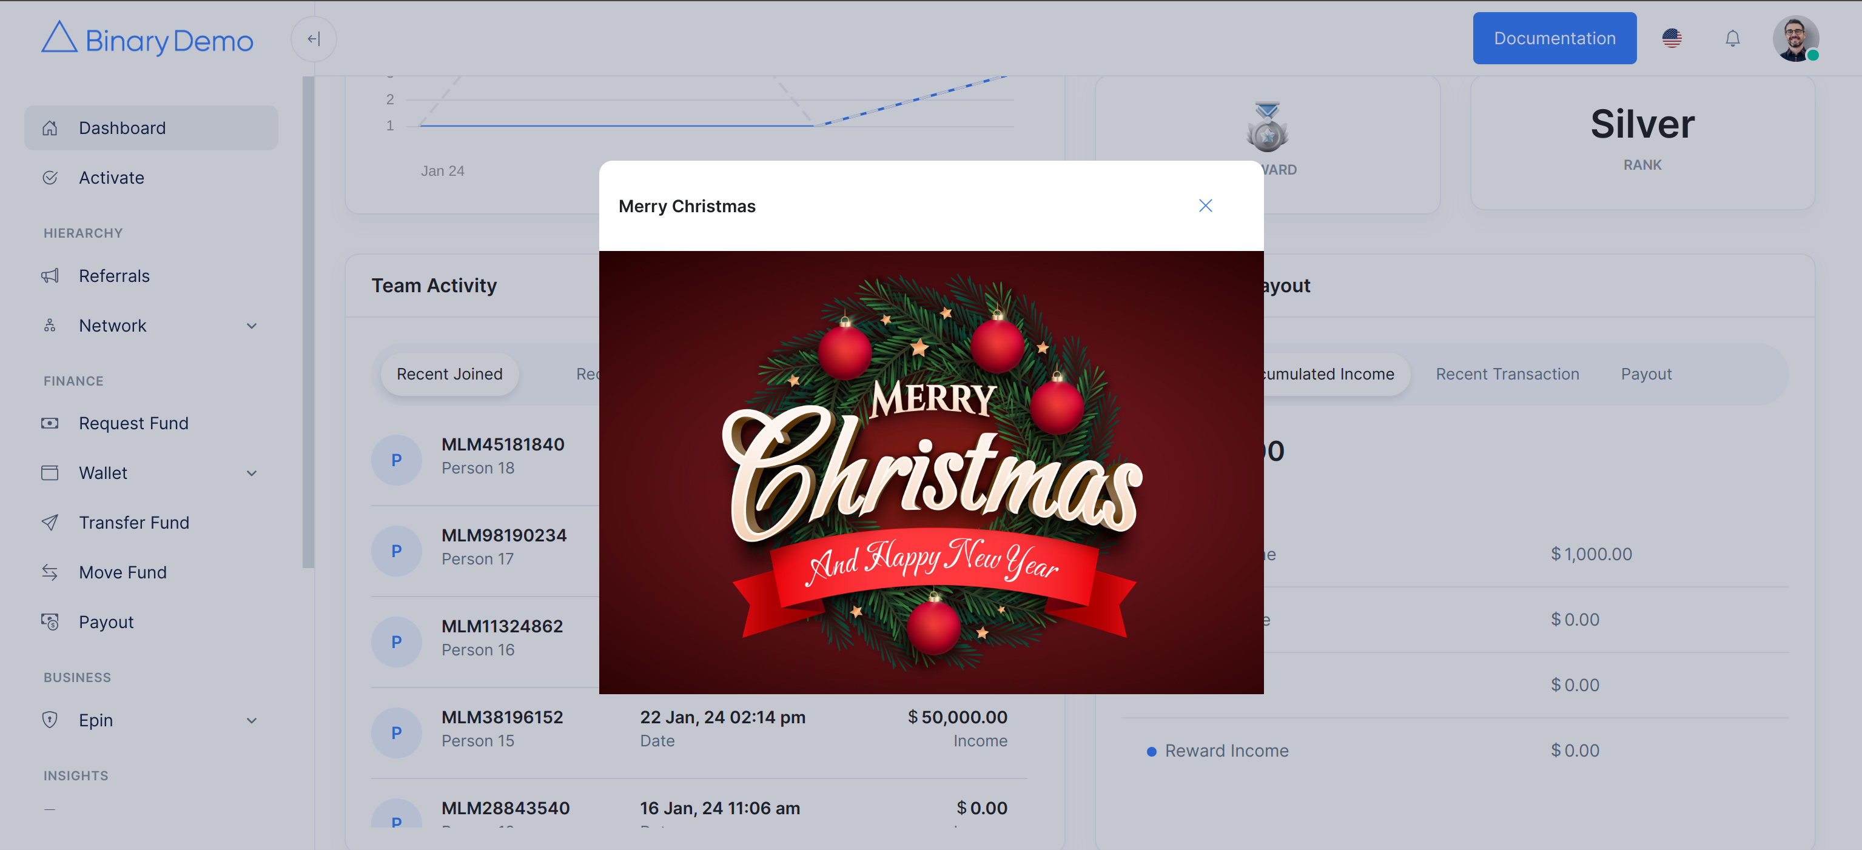
Task: Switch to the Recent Transaction tab
Action: pyautogui.click(x=1507, y=375)
